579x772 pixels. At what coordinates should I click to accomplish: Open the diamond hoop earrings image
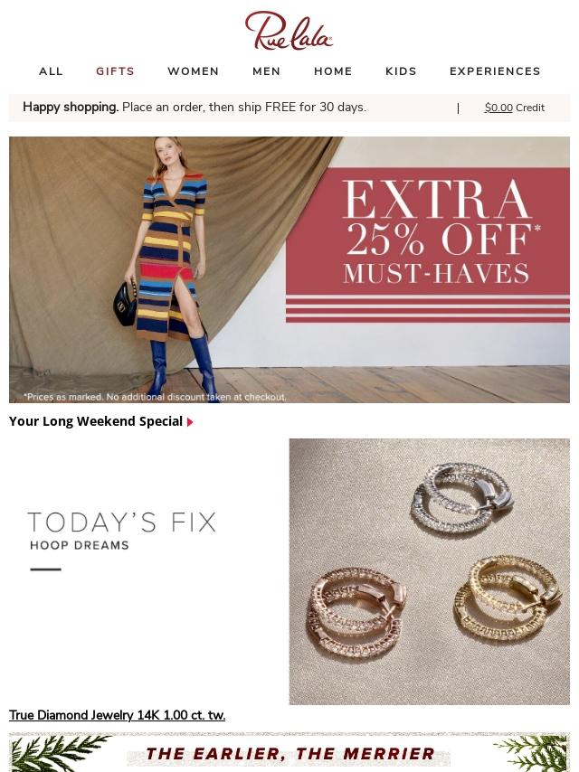(x=430, y=571)
